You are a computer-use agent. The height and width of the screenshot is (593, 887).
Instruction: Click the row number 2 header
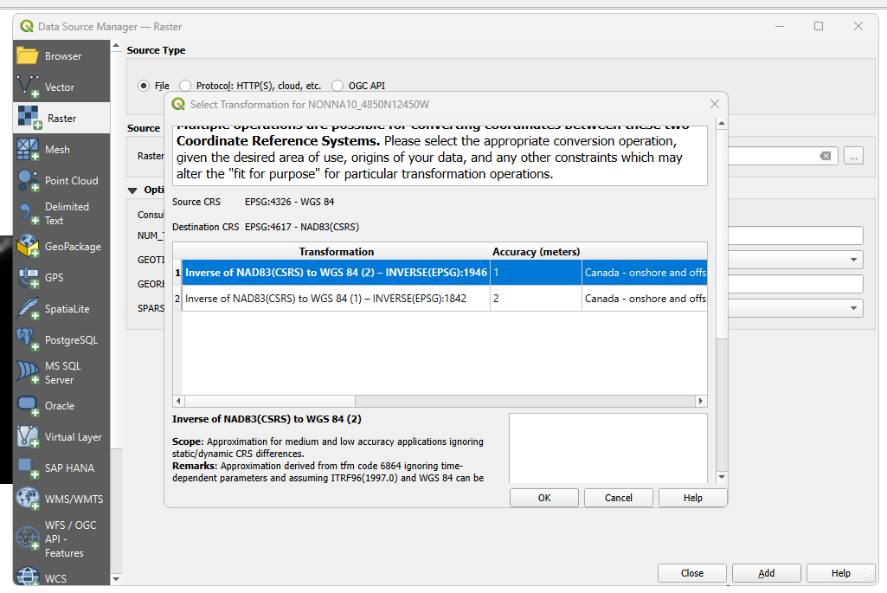coord(177,298)
